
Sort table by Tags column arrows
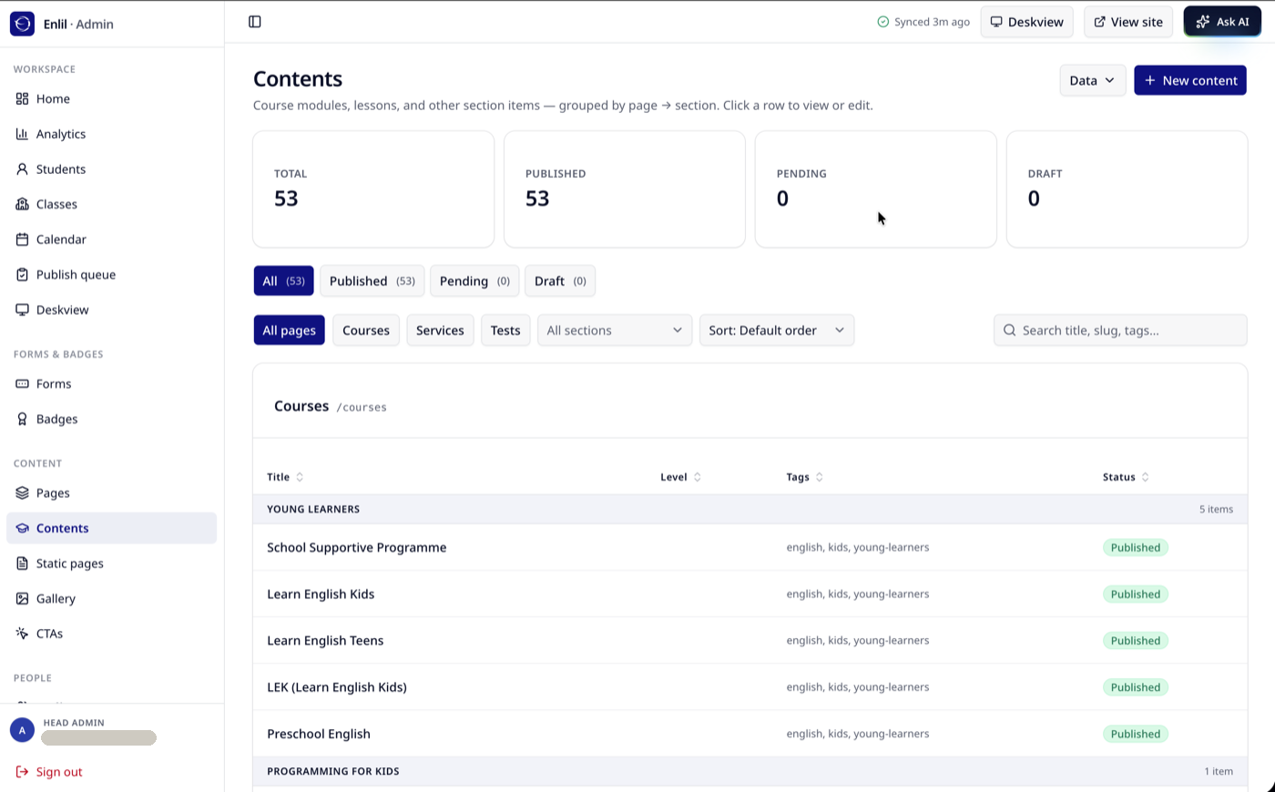(819, 477)
